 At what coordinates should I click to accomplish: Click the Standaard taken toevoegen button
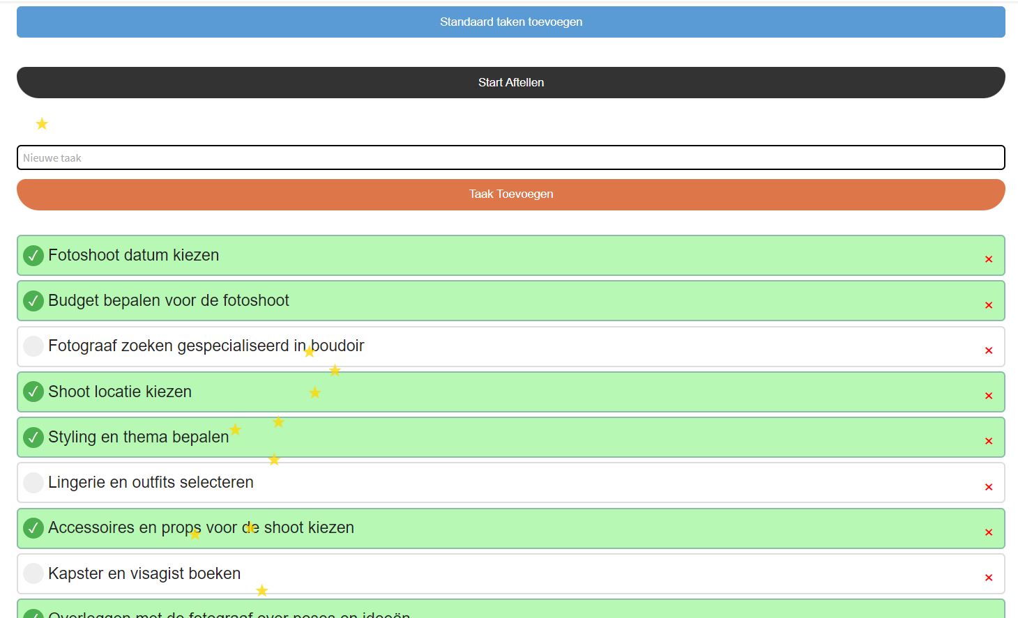pyautogui.click(x=510, y=22)
